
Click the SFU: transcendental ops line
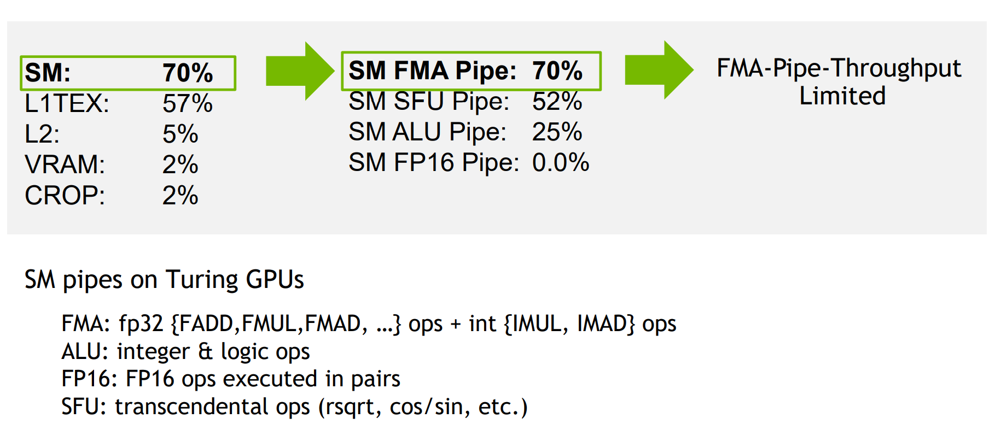click(x=294, y=407)
